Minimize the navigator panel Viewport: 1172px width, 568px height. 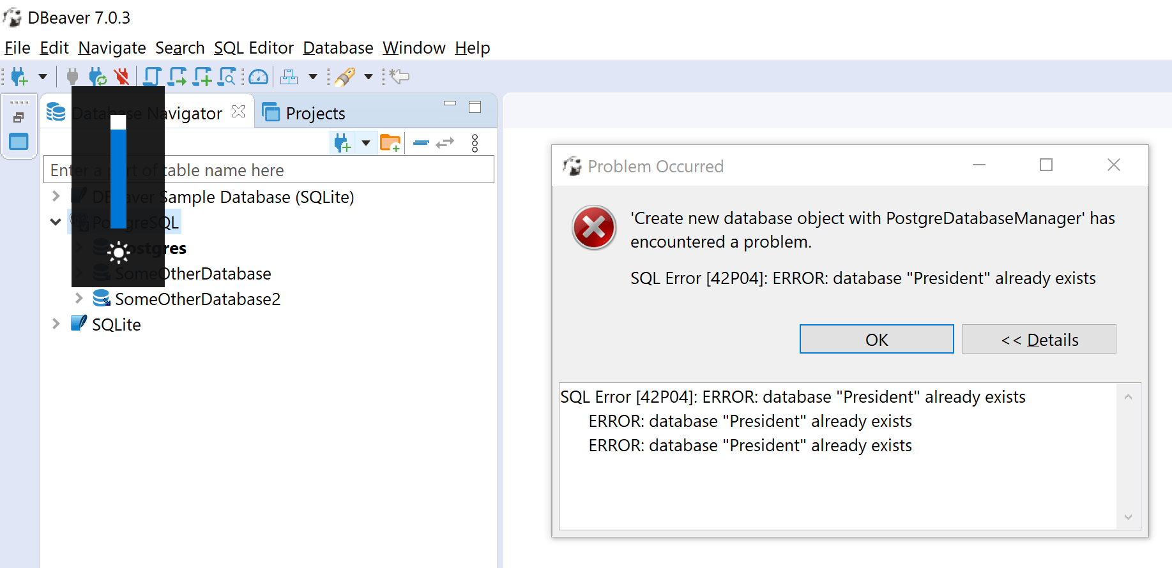click(x=450, y=103)
